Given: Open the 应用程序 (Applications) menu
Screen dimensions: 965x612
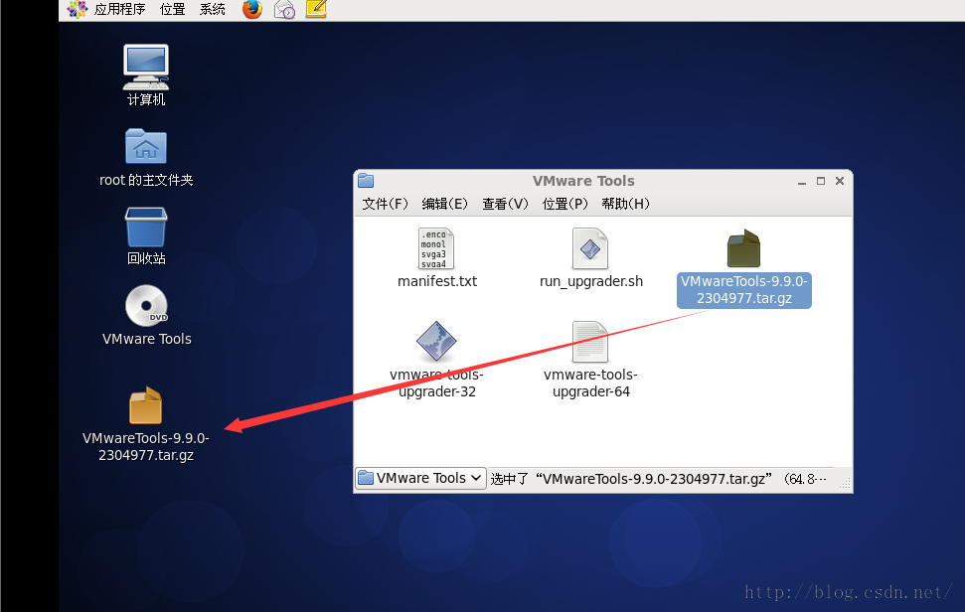Looking at the screenshot, I should [x=119, y=9].
